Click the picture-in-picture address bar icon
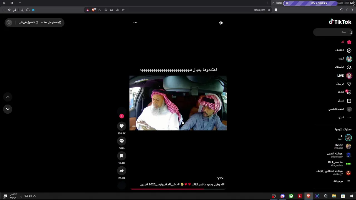356x200 pixels. tap(112, 10)
